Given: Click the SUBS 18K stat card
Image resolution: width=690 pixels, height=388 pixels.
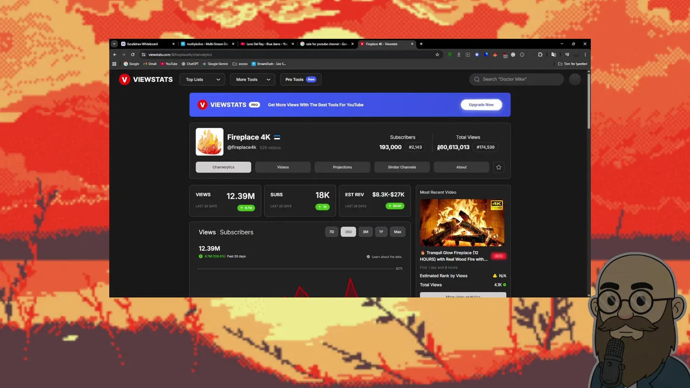Looking at the screenshot, I should (x=300, y=200).
